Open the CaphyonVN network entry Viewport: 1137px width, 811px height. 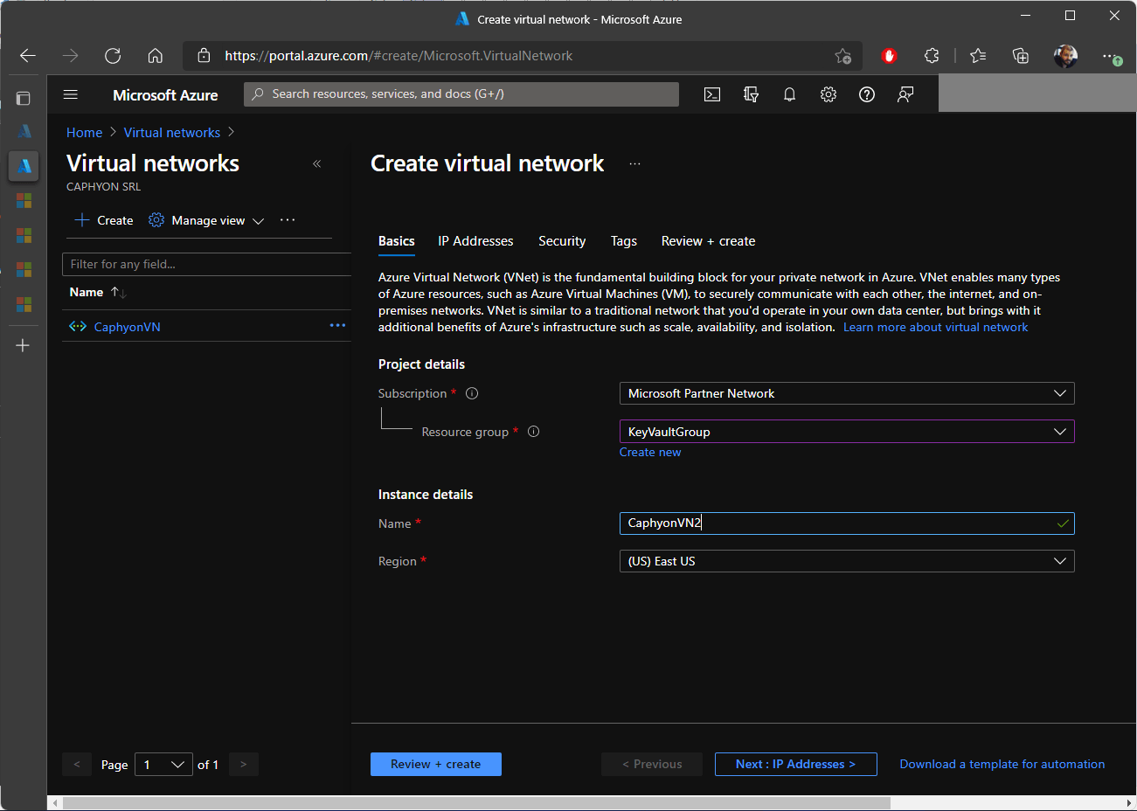coord(128,327)
